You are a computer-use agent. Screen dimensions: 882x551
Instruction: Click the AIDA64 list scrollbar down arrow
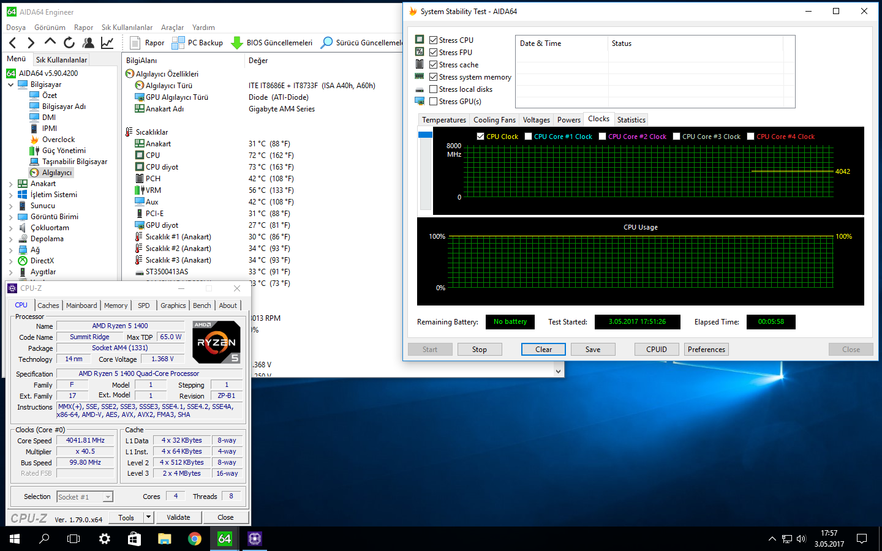(x=558, y=371)
